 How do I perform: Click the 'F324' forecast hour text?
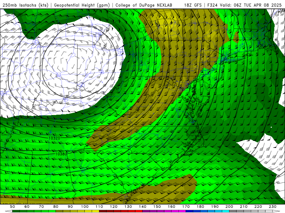coord(213,5)
